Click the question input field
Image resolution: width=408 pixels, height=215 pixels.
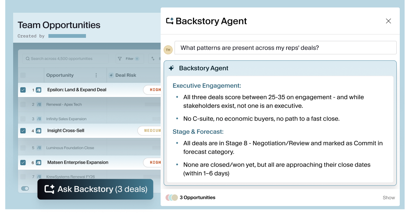pyautogui.click(x=285, y=48)
